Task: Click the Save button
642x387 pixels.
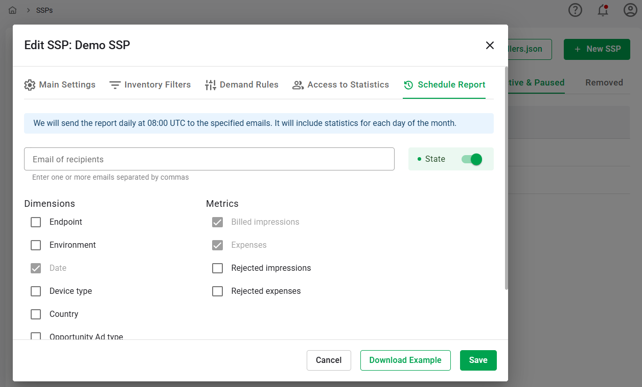Action: point(478,360)
